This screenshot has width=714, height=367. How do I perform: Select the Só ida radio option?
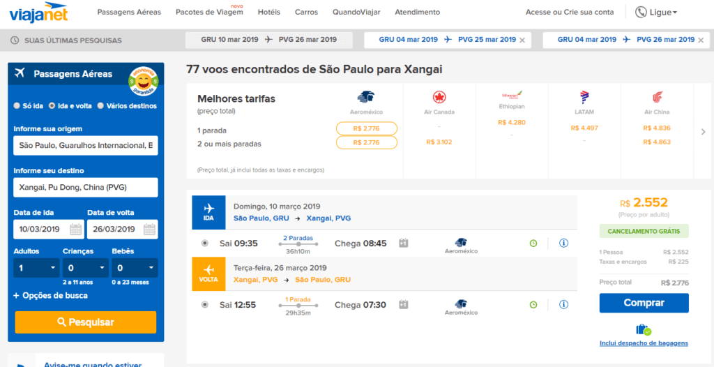(17, 106)
